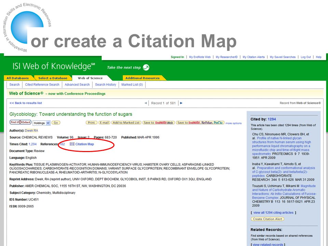This screenshot has height=246, width=328.
Task: Open Marked List (0)
Action: [132, 84]
